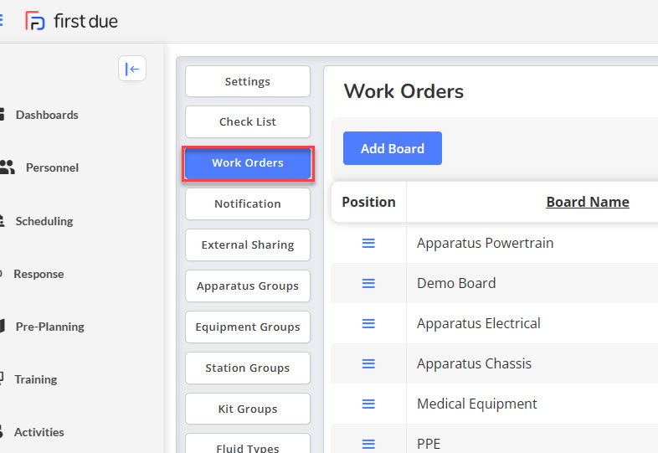Open Scheduling in the sidebar menu

point(44,221)
